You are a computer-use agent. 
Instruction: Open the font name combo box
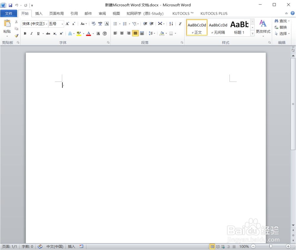pyautogui.click(x=35, y=24)
